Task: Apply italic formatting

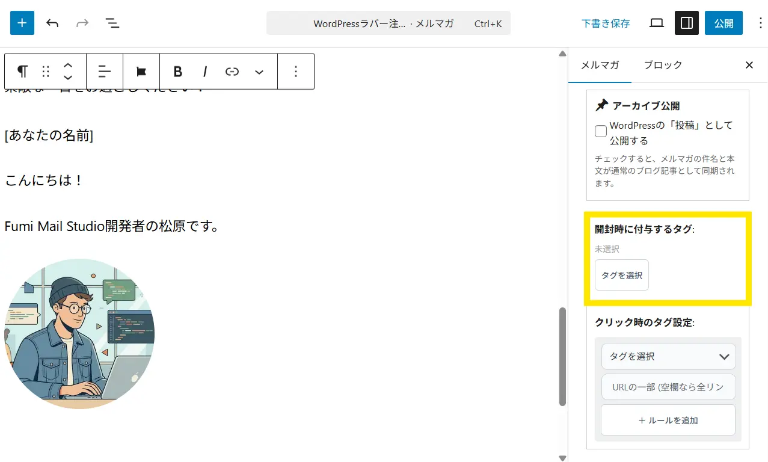Action: [x=205, y=72]
